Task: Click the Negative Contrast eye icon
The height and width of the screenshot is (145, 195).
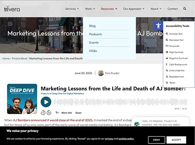Action: pos(167,58)
